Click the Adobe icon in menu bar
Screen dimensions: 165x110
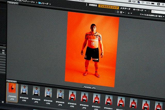134,2
